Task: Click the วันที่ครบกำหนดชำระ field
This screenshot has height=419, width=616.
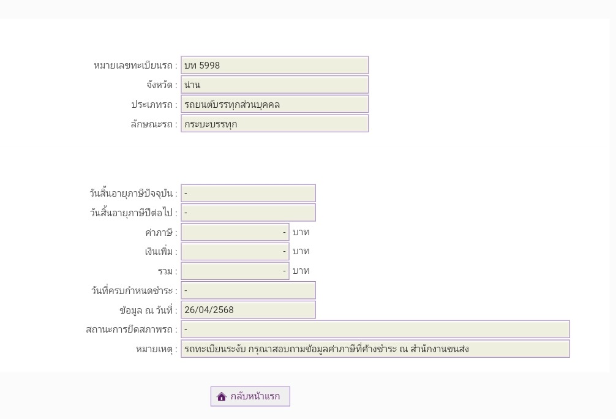Action: pyautogui.click(x=248, y=290)
